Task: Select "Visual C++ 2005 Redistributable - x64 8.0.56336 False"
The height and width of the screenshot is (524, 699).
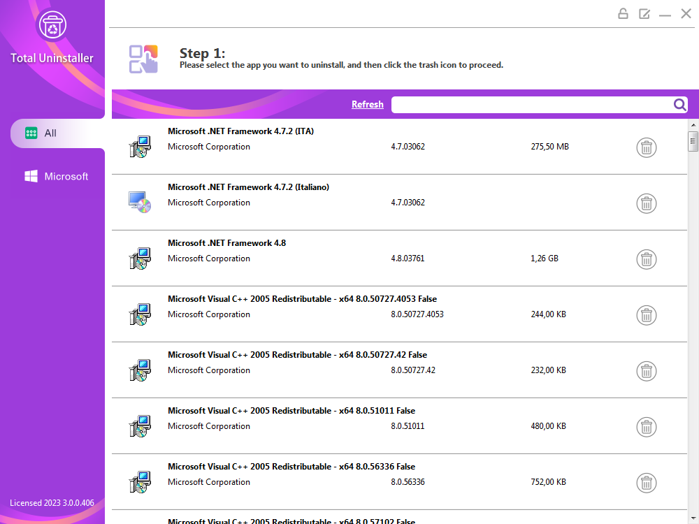Action: click(x=399, y=482)
